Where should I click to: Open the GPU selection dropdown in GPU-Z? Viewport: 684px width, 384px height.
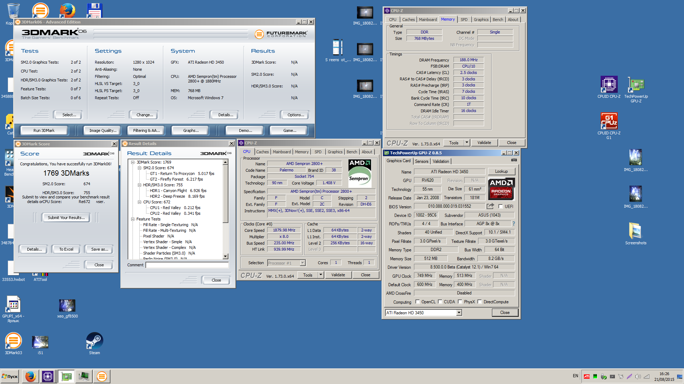click(x=459, y=313)
